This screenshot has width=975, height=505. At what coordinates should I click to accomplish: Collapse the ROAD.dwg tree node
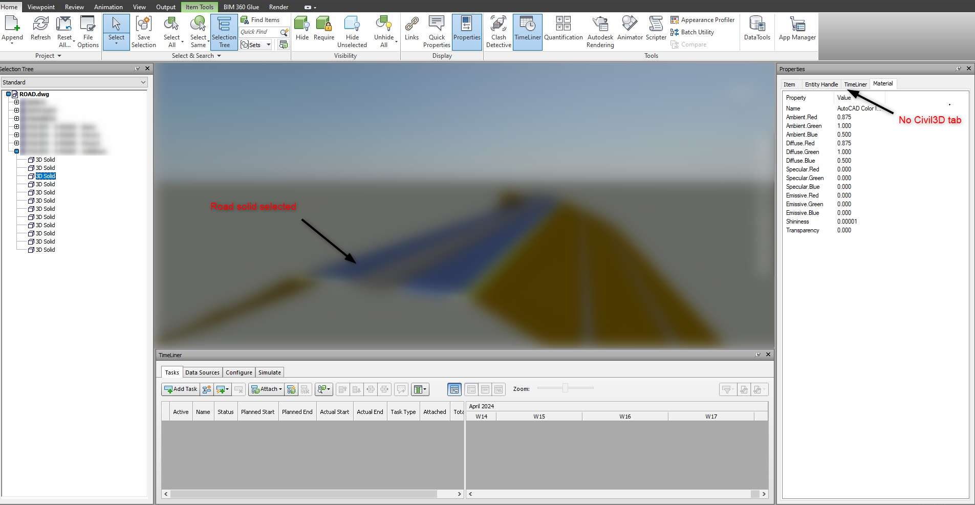8,94
